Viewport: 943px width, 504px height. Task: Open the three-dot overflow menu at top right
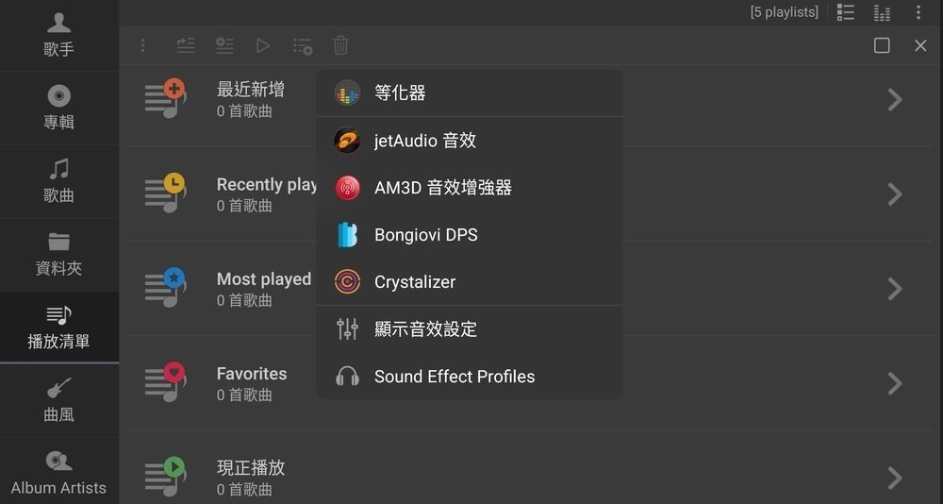918,12
